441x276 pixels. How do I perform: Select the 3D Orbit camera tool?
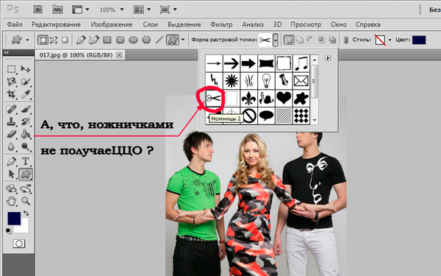[x=26, y=188]
